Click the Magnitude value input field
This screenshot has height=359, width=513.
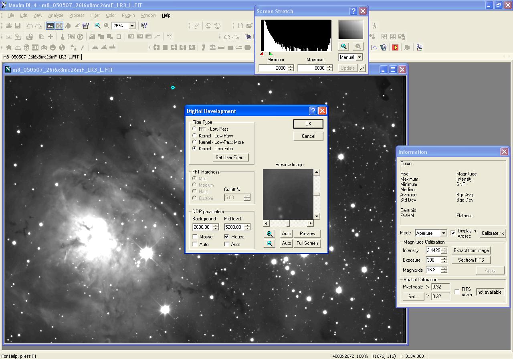[x=433, y=270]
